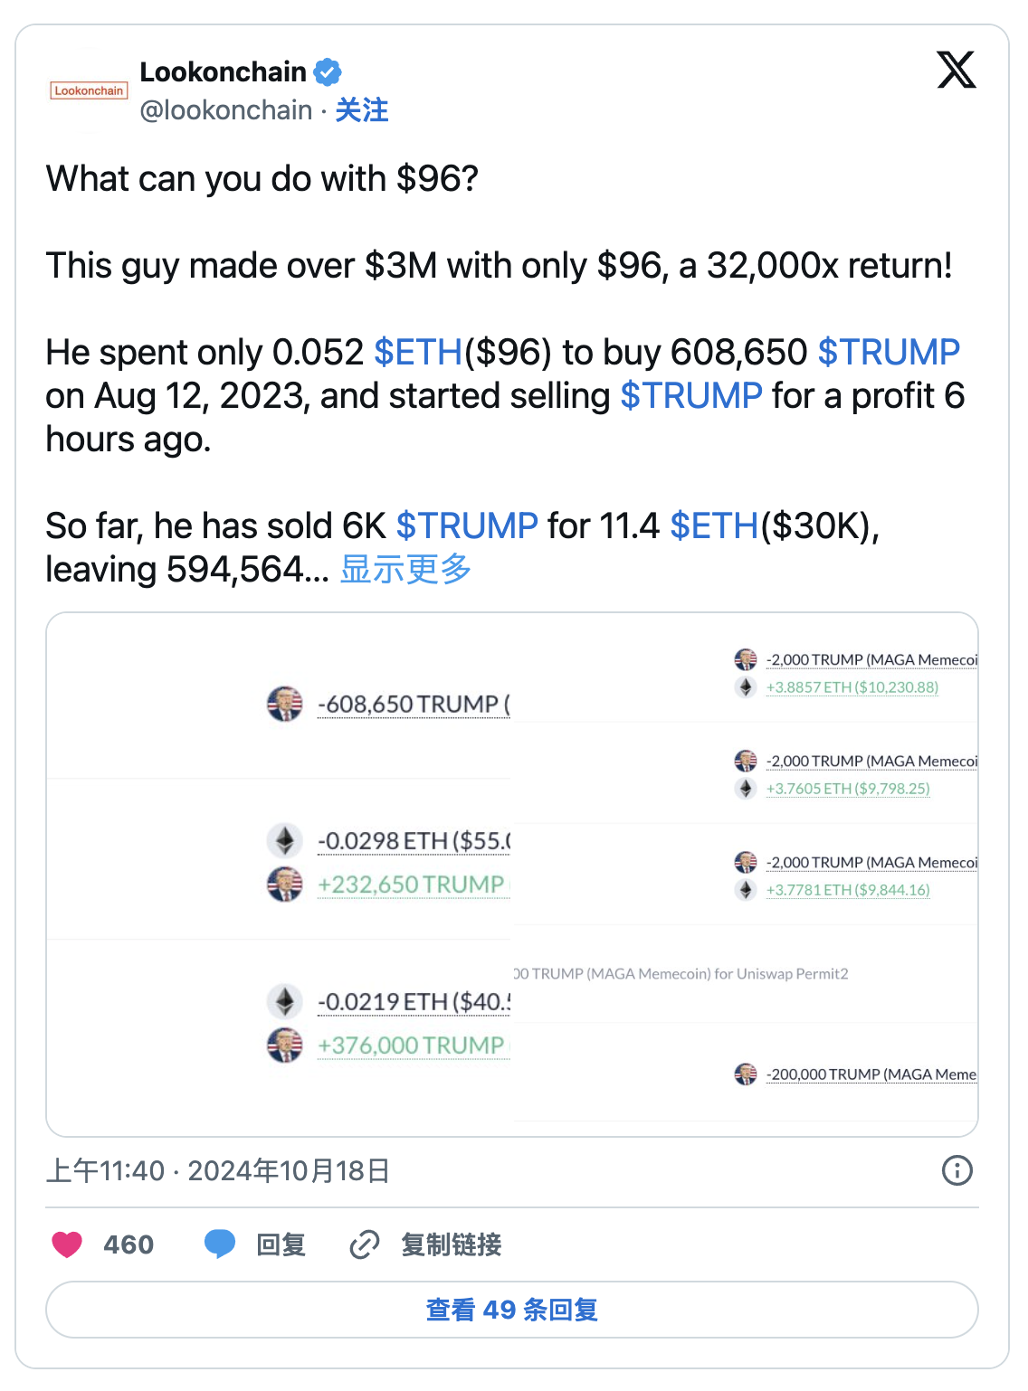View all replies with 查看 49 条回复
Viewport: 1028px width, 1391px height.
click(512, 1310)
